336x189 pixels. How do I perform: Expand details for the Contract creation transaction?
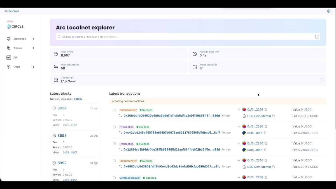pos(114,178)
